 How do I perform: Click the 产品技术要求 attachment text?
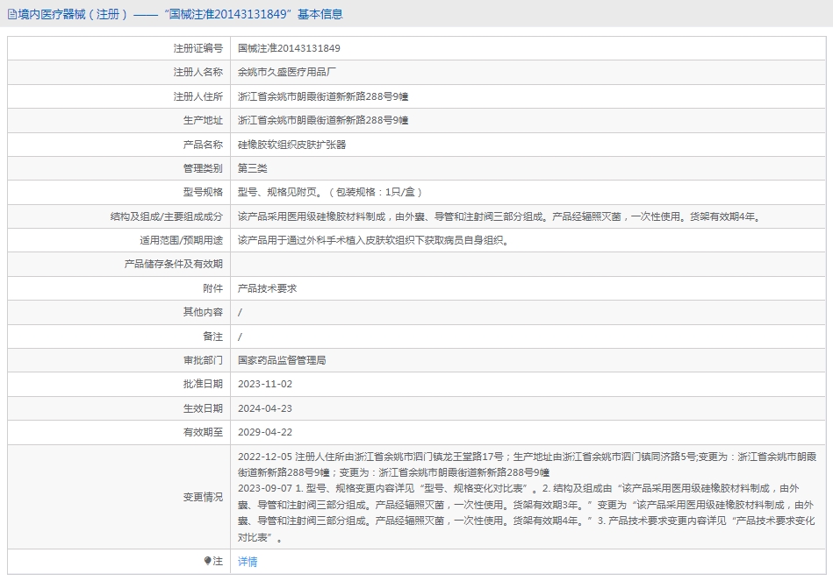click(x=267, y=288)
